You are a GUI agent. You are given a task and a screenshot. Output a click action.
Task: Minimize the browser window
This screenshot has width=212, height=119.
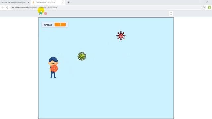201,2
